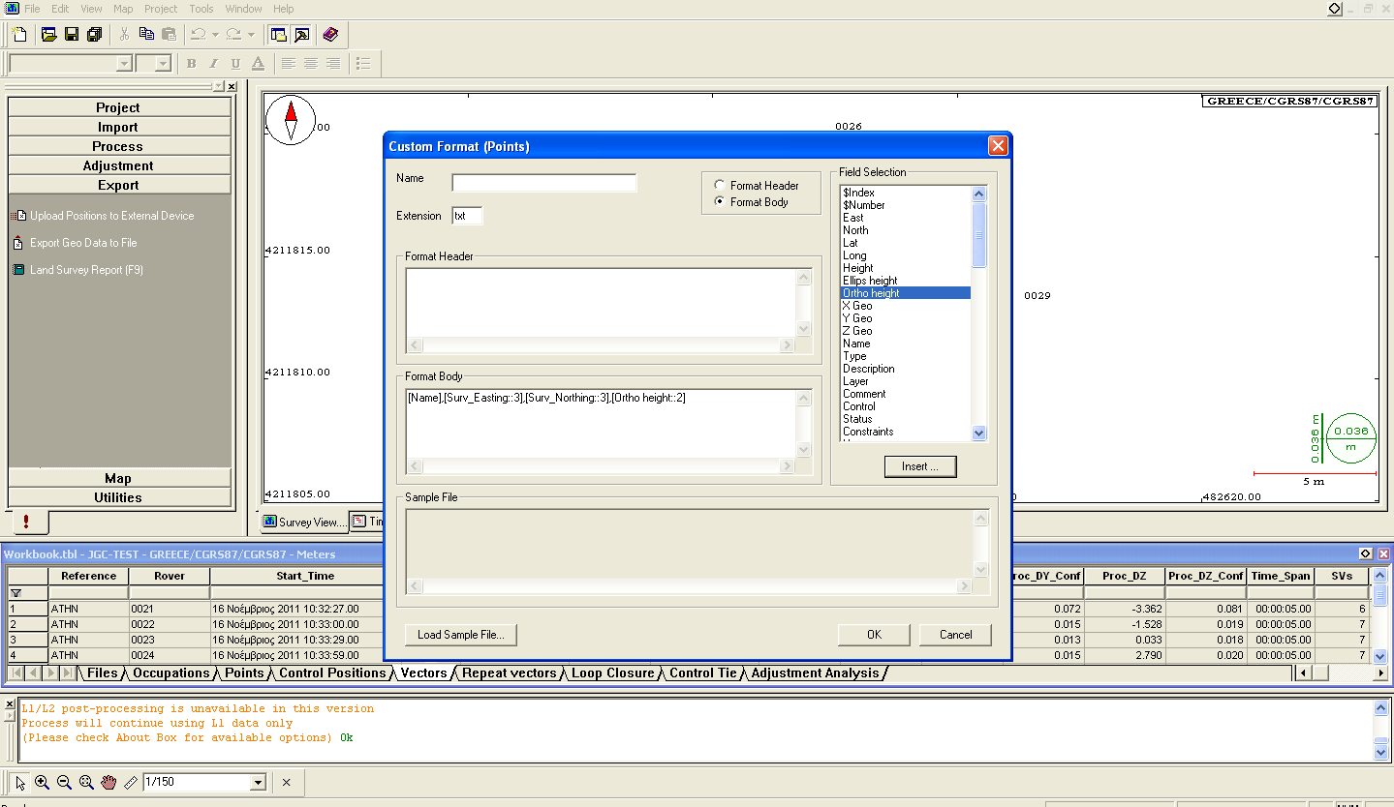Click the Extension input field
1394x807 pixels.
467,216
